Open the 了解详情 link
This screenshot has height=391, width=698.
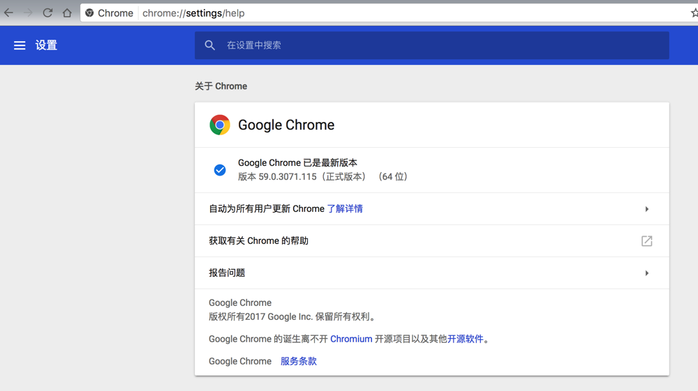point(345,209)
